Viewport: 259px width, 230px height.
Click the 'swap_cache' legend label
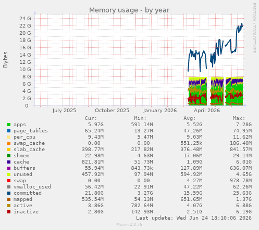[29, 143]
